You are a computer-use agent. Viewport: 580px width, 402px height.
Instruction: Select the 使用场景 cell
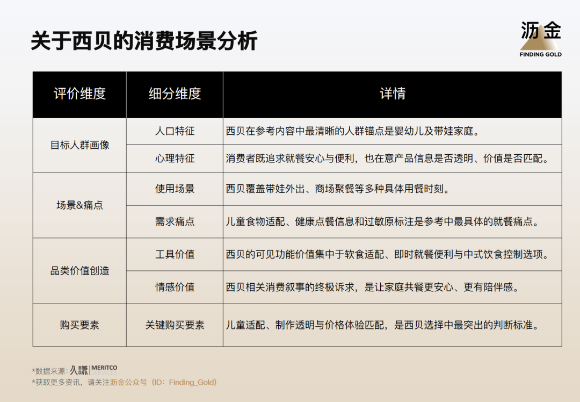pos(175,189)
